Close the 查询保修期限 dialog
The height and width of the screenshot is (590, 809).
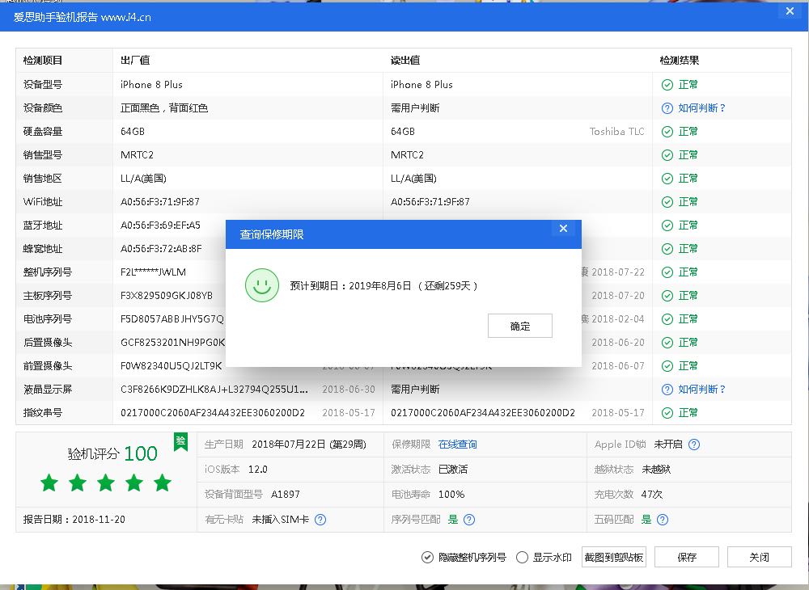[563, 228]
